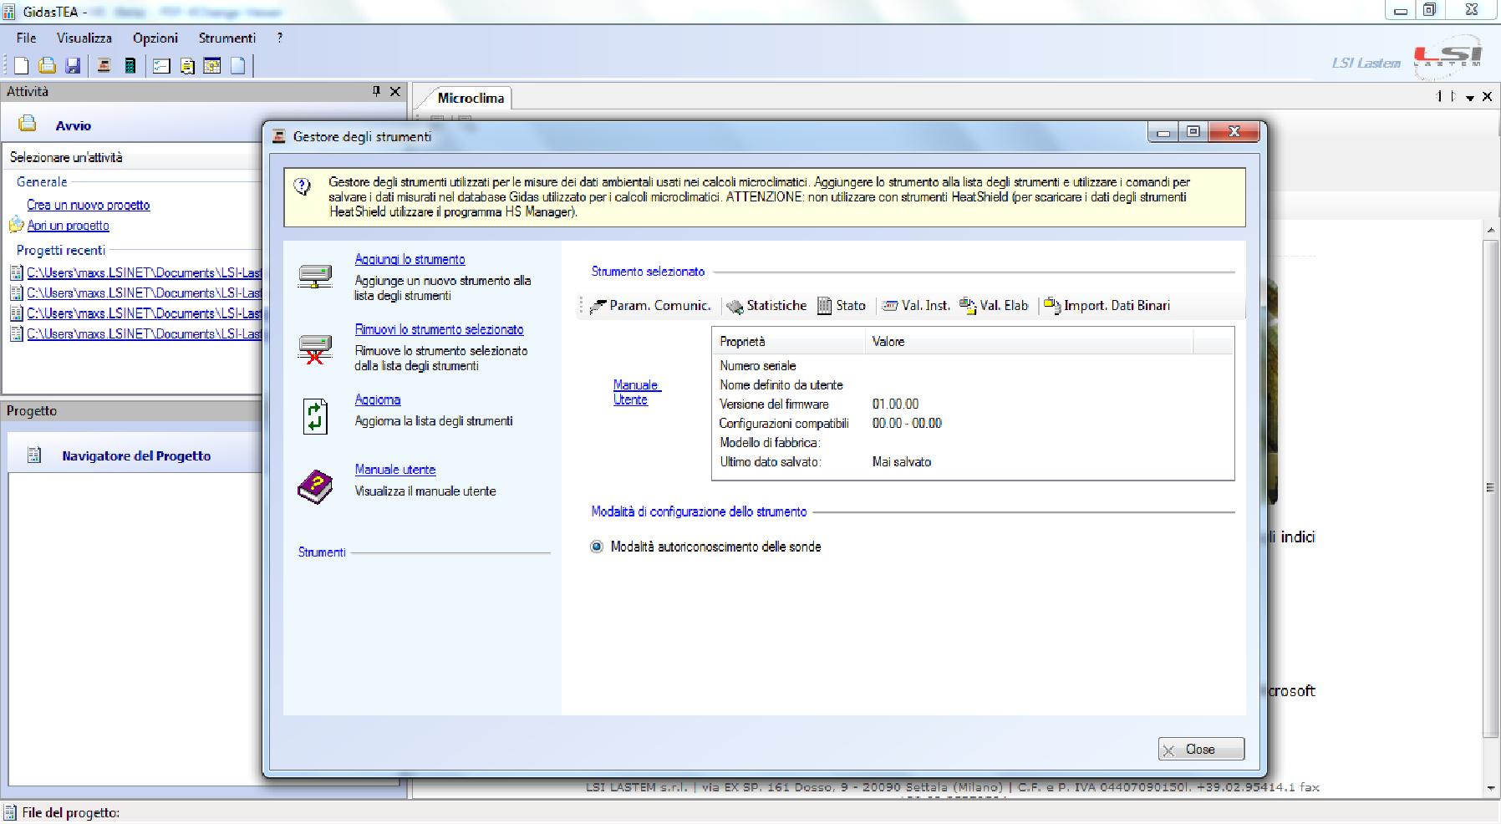Click the help question icon in yellow banner
Screen dimensions: 1501x824
303,186
